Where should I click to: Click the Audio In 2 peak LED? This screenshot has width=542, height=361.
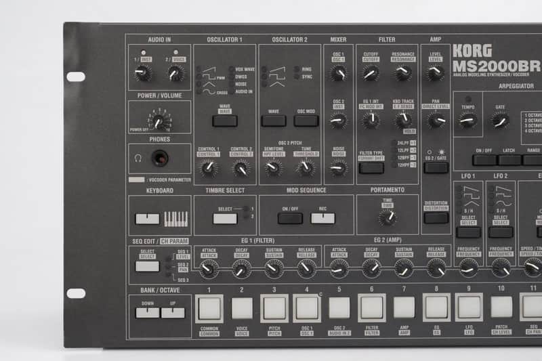[175, 52]
